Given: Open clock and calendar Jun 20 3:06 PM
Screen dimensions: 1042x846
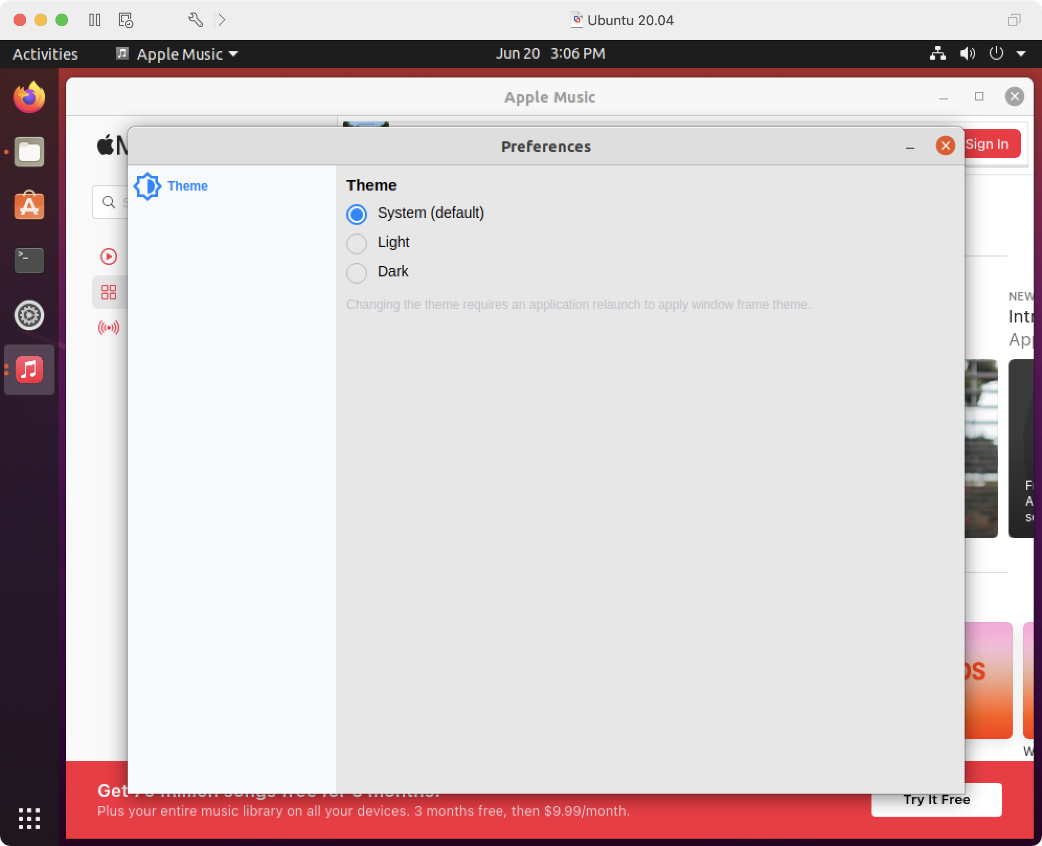Looking at the screenshot, I should (550, 53).
